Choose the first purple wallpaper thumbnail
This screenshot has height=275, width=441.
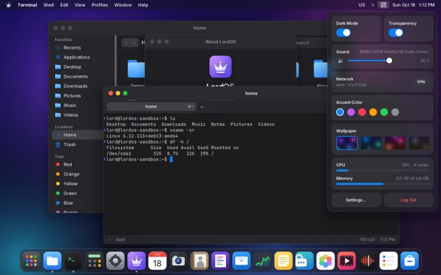pos(347,143)
